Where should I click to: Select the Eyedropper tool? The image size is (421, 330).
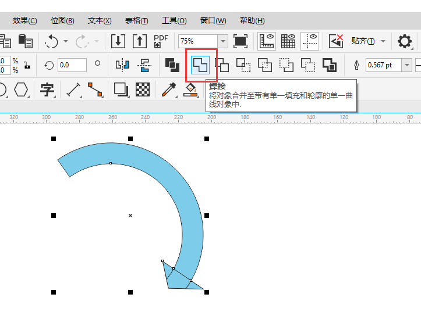[168, 89]
